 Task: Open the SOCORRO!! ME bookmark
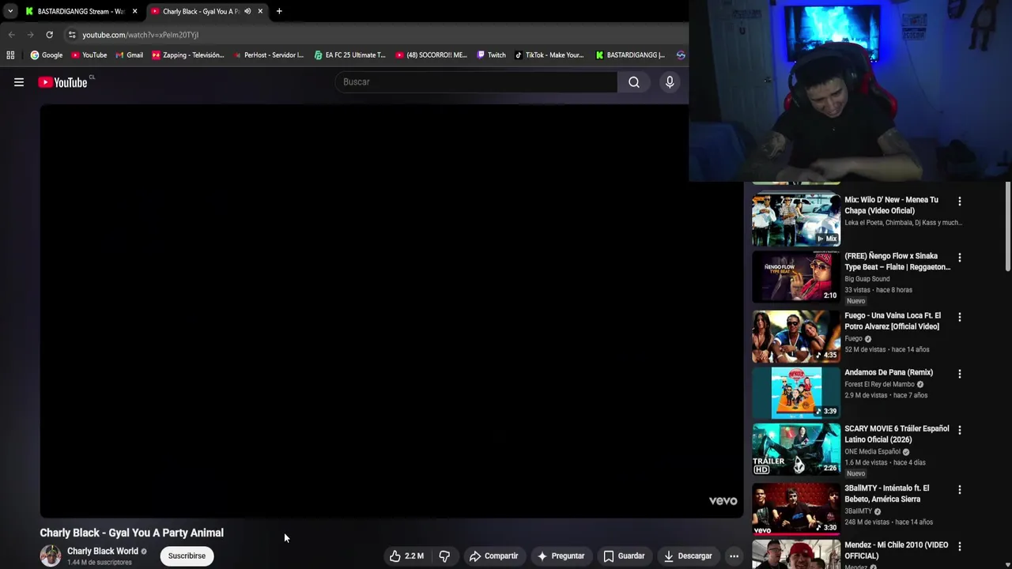432,55
